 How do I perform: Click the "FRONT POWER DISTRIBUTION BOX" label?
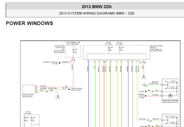click(59, 49)
